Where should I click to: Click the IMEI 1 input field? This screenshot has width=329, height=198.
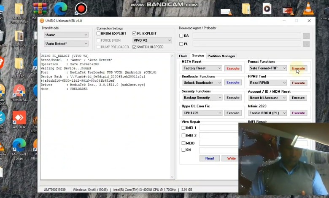coord(219,128)
